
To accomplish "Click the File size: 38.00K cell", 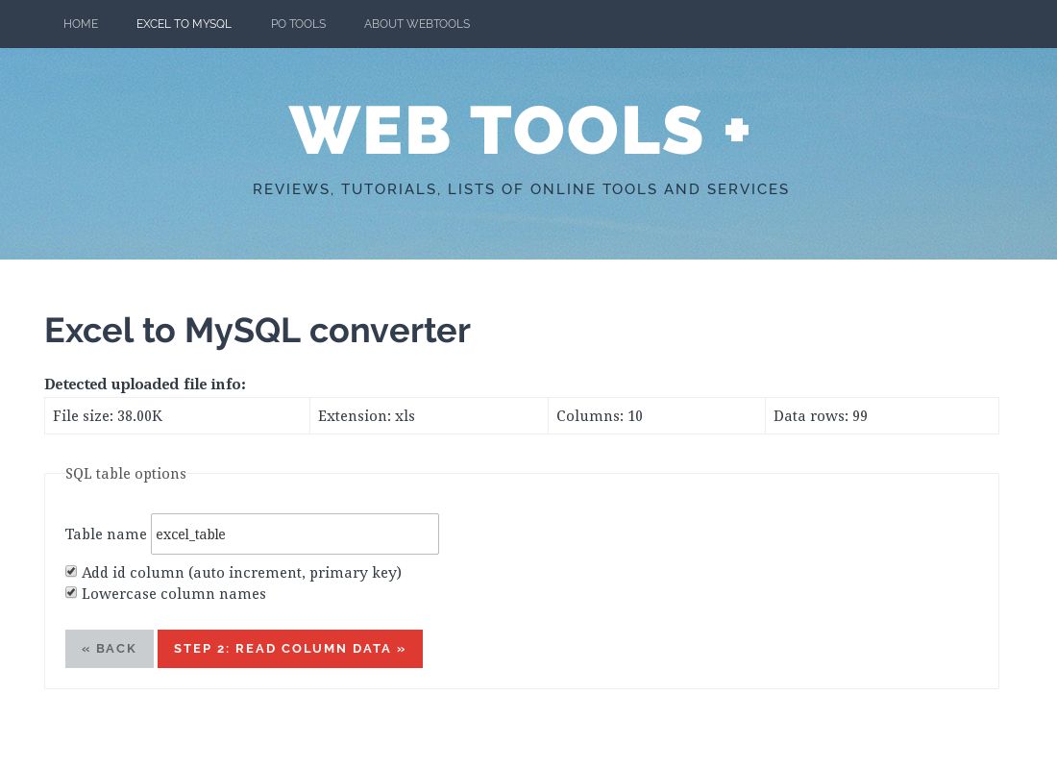I will pos(108,415).
